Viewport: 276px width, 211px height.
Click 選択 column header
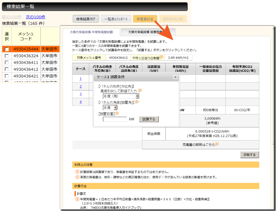[7, 36]
